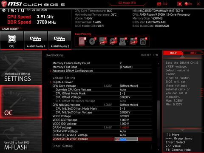Select the CPU Core Voltage row label
Screen dimensions: 204x153
click(64, 86)
